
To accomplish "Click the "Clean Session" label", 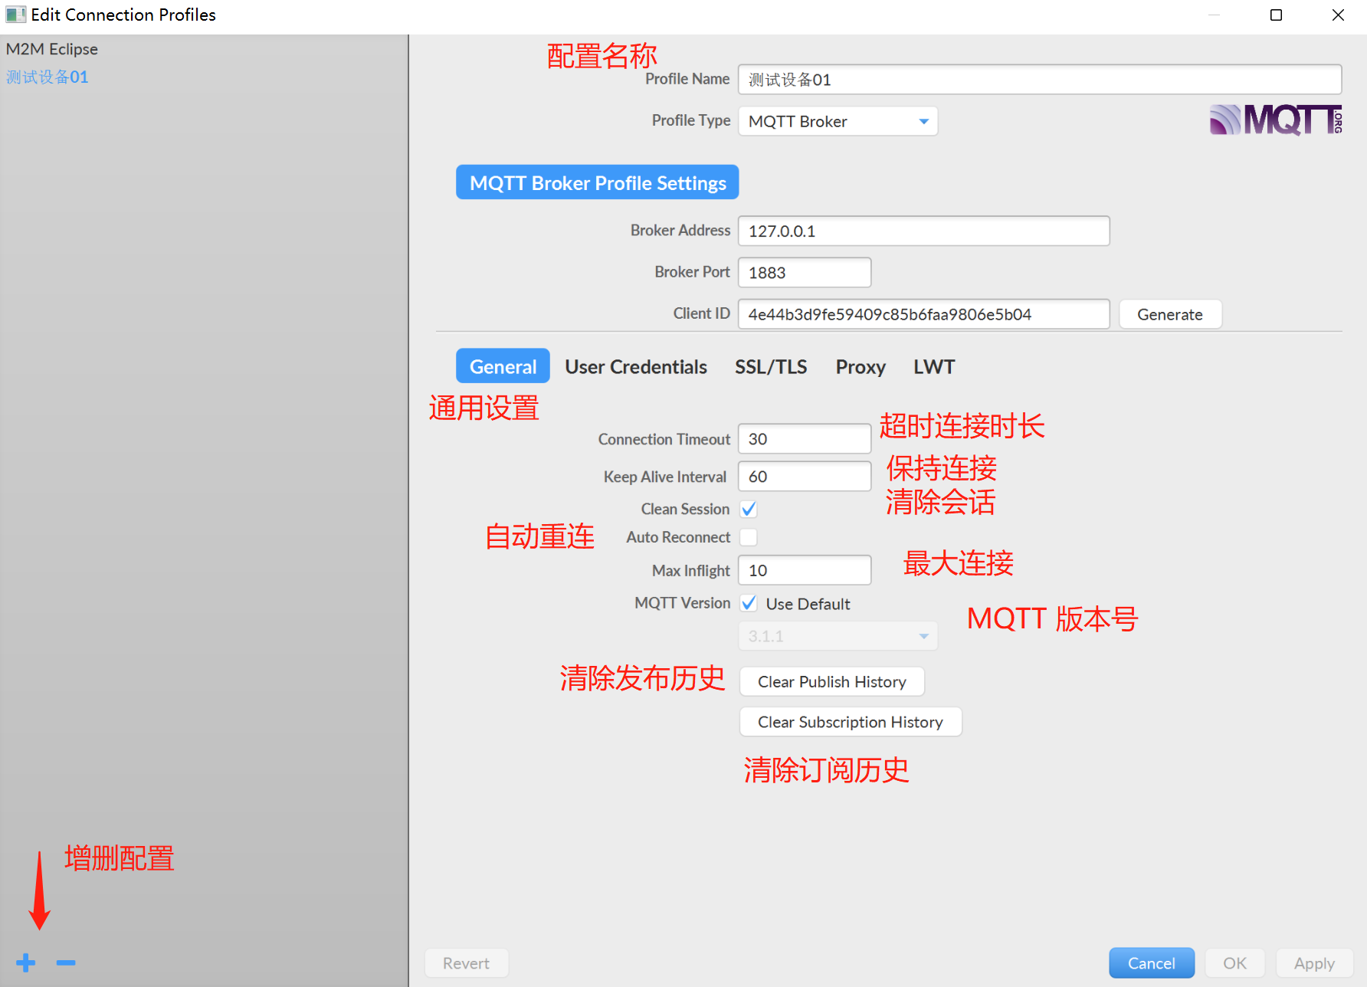I will (685, 509).
